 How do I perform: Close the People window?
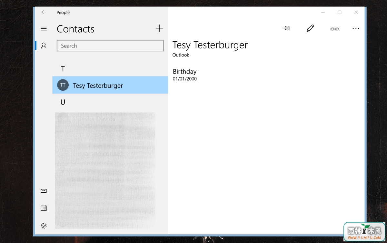click(356, 12)
